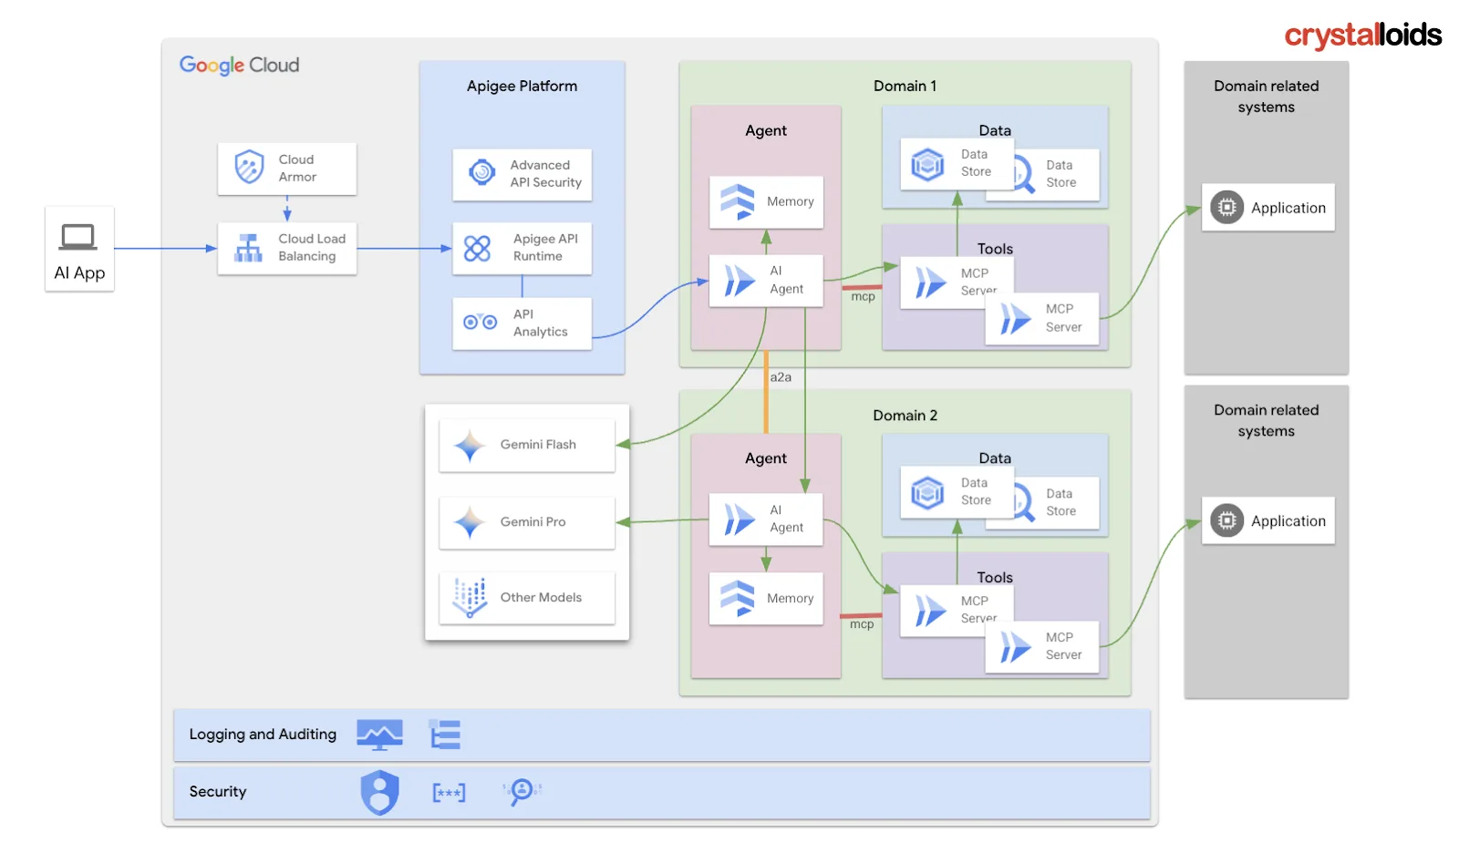Click the Domain 2 "Data" heading
This screenshot has height=843, width=1459.
995,458
